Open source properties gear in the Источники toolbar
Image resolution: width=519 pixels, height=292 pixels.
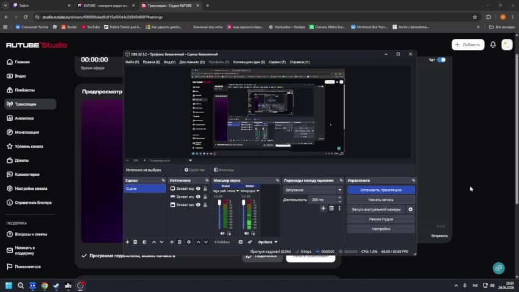tap(189, 242)
